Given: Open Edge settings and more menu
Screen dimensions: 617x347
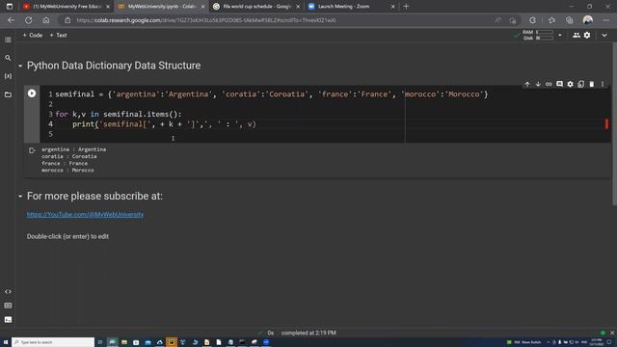Looking at the screenshot, I should click(605, 20).
